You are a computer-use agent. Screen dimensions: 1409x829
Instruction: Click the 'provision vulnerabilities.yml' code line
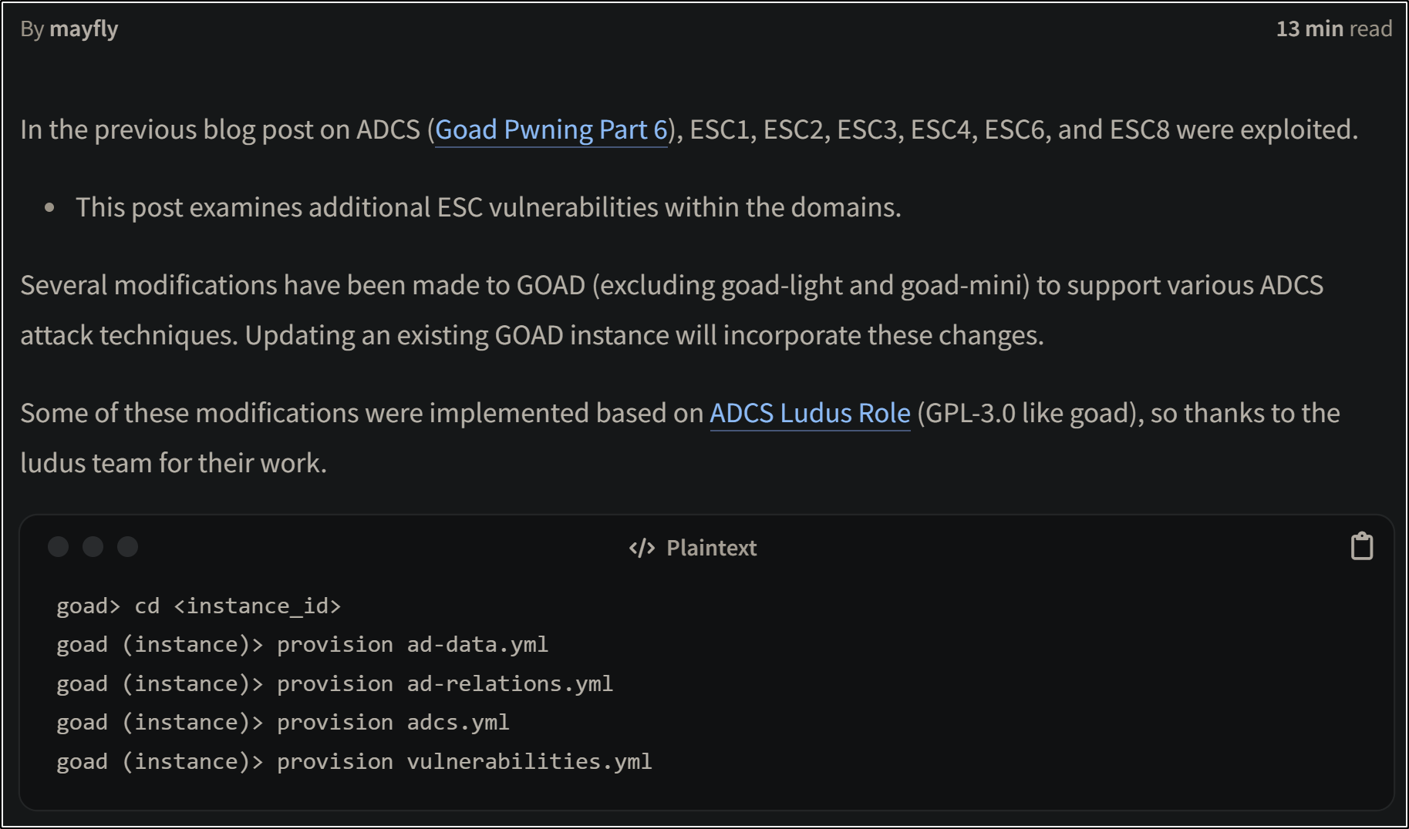pyautogui.click(x=354, y=762)
